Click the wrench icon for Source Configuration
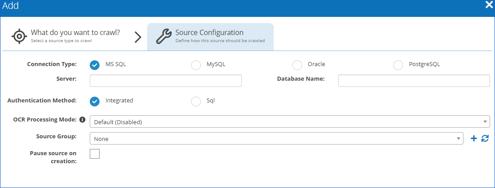Screen dimensions: 495x188 164,37
